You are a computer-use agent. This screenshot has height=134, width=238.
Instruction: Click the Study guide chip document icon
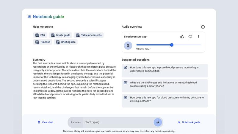(x=53, y=35)
